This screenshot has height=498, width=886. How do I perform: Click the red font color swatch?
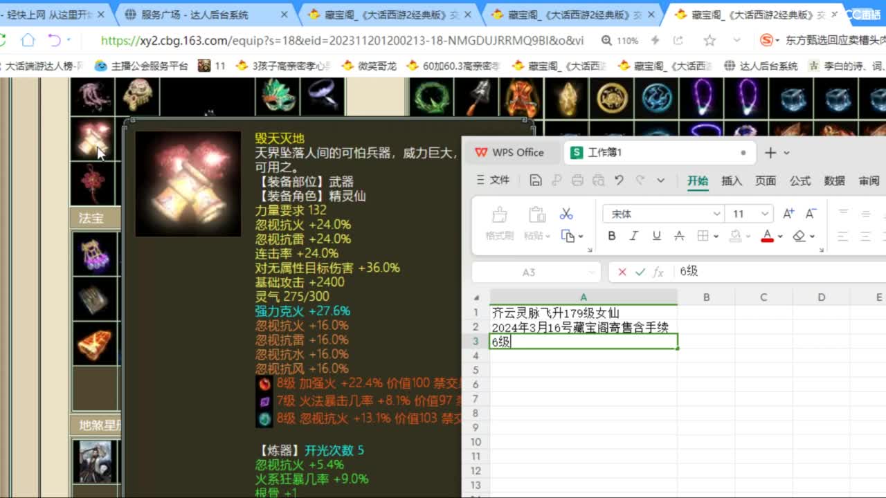(x=767, y=237)
